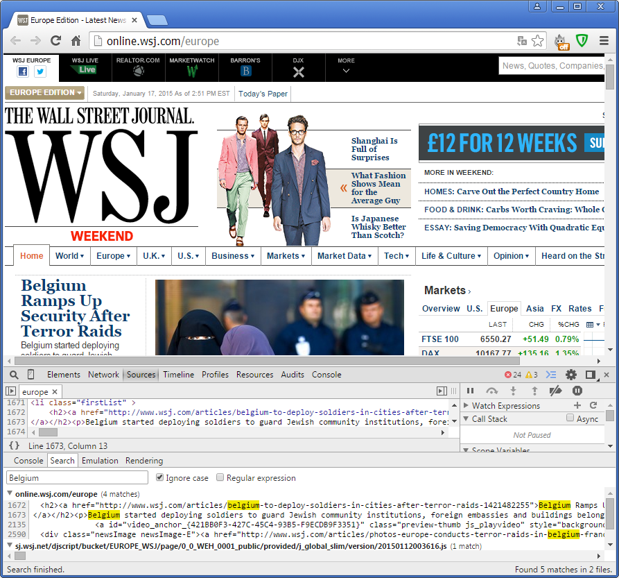This screenshot has height=578, width=619.
Task: Click DevTools search magnifier icon
Action: coord(14,375)
